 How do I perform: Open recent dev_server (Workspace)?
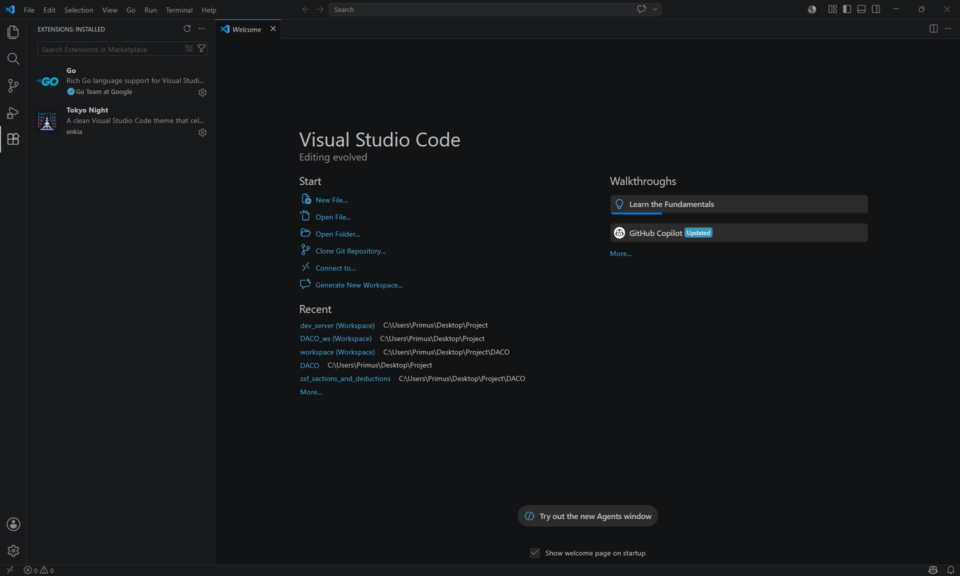(337, 325)
